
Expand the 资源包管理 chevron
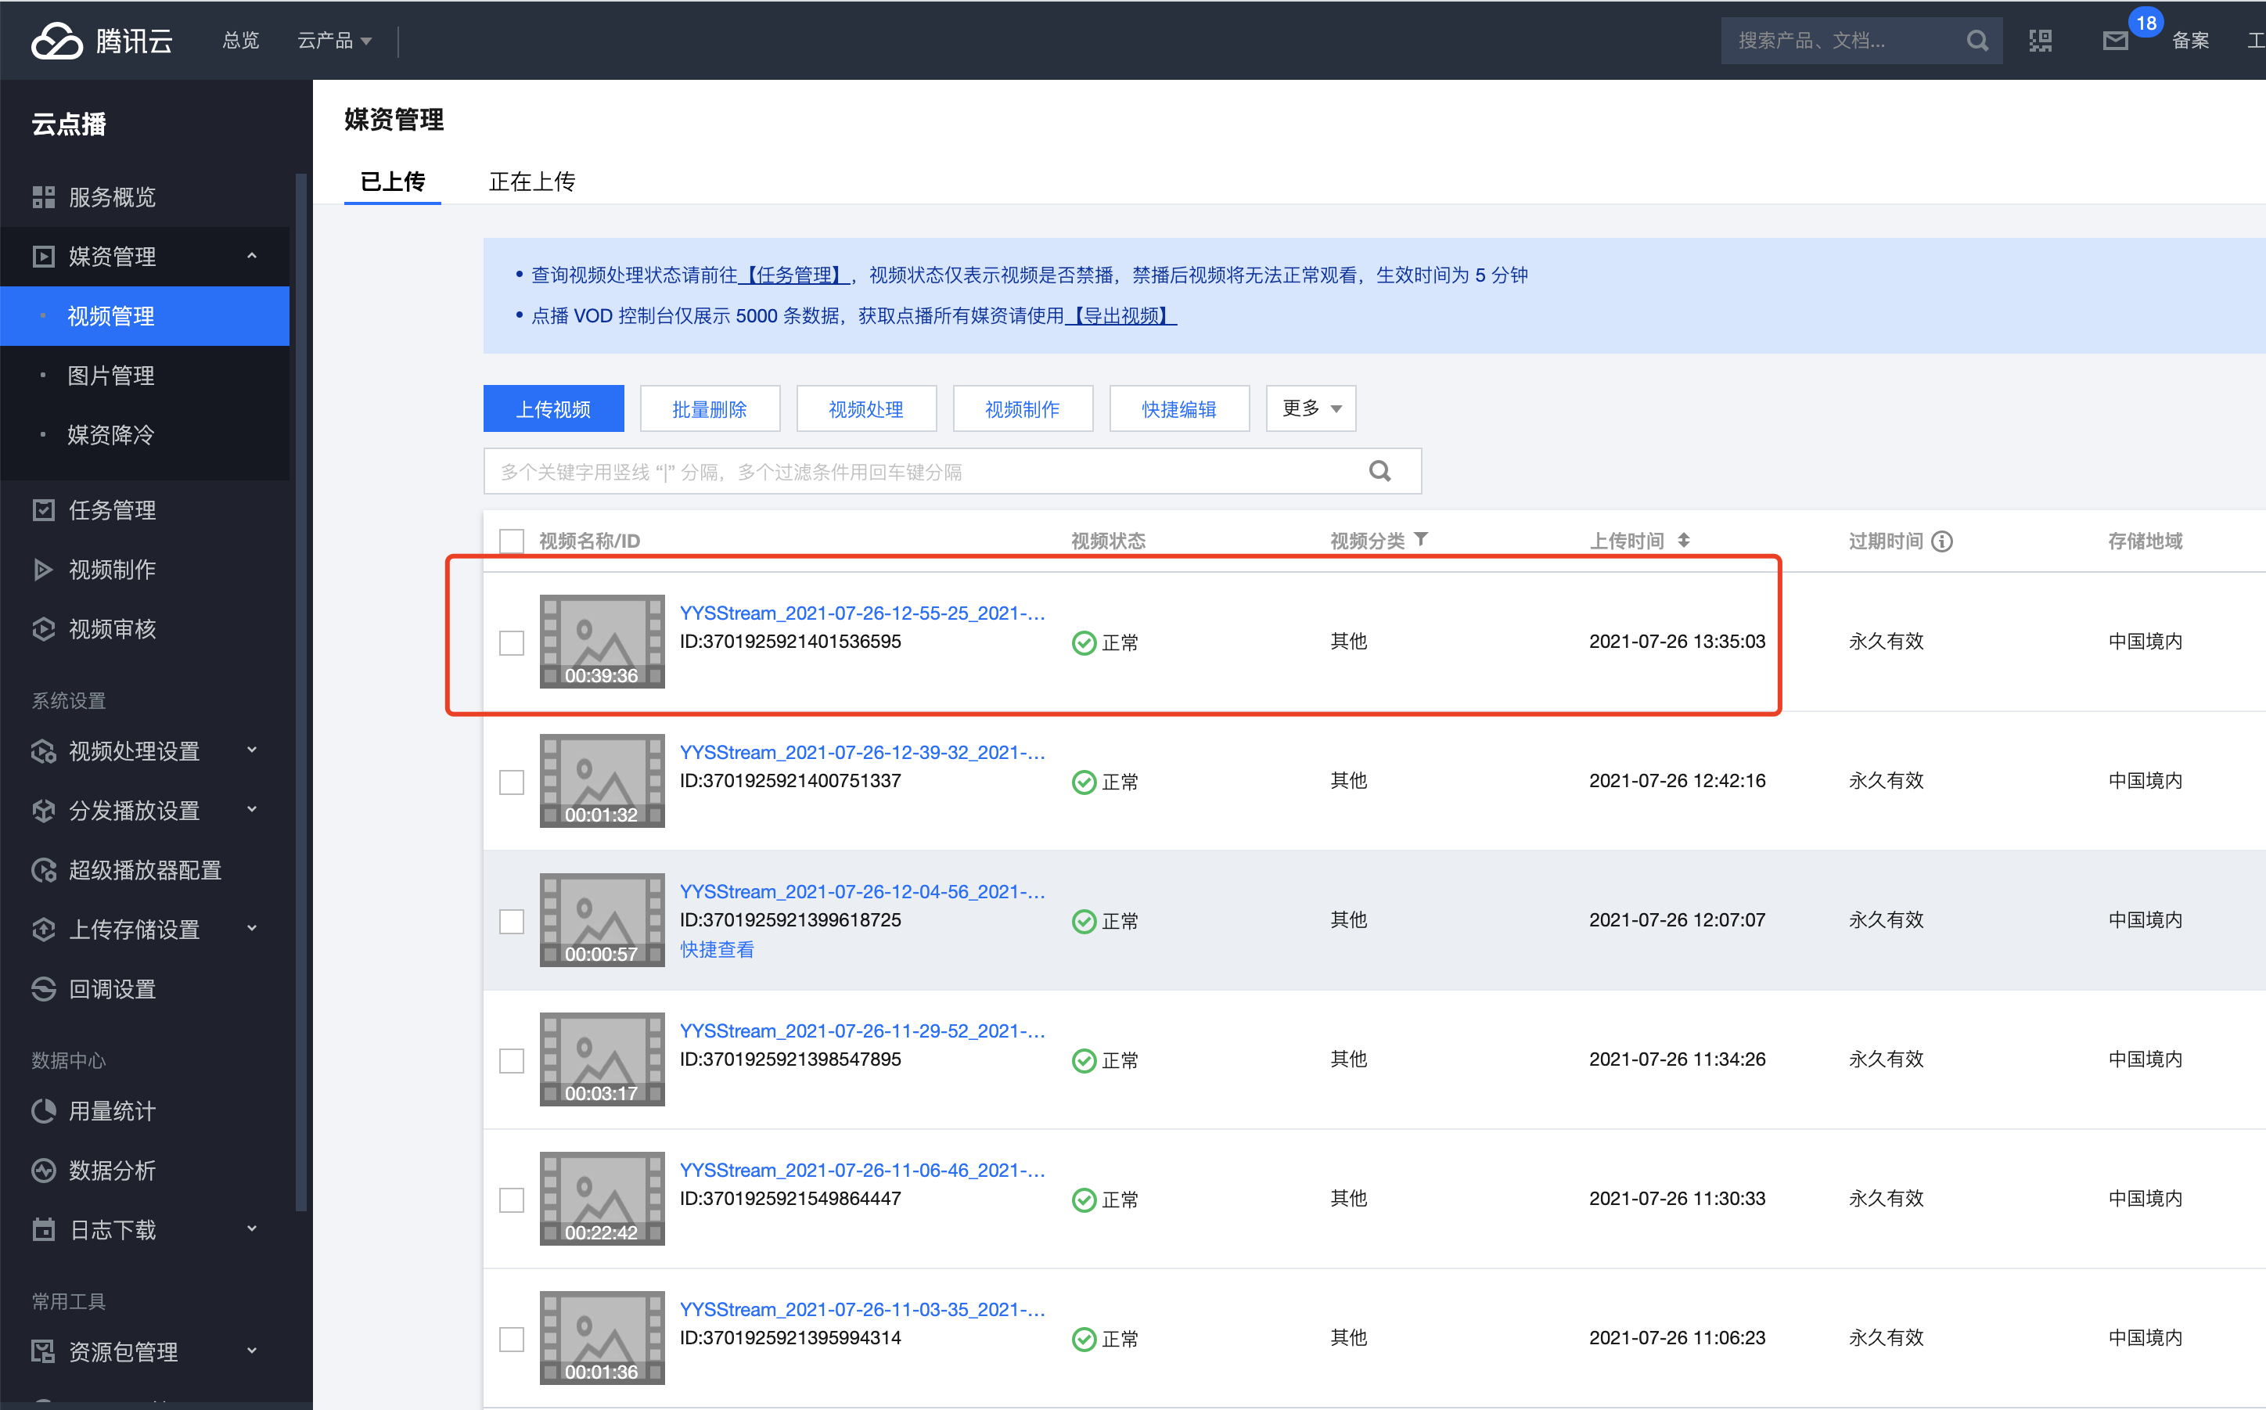click(x=252, y=1351)
